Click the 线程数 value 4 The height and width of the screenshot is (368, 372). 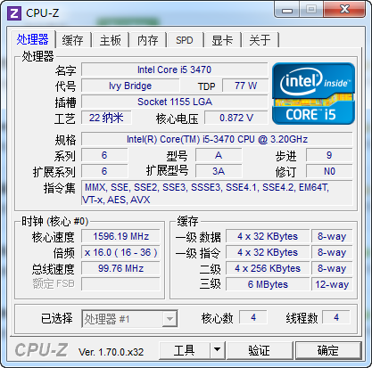[x=336, y=317]
